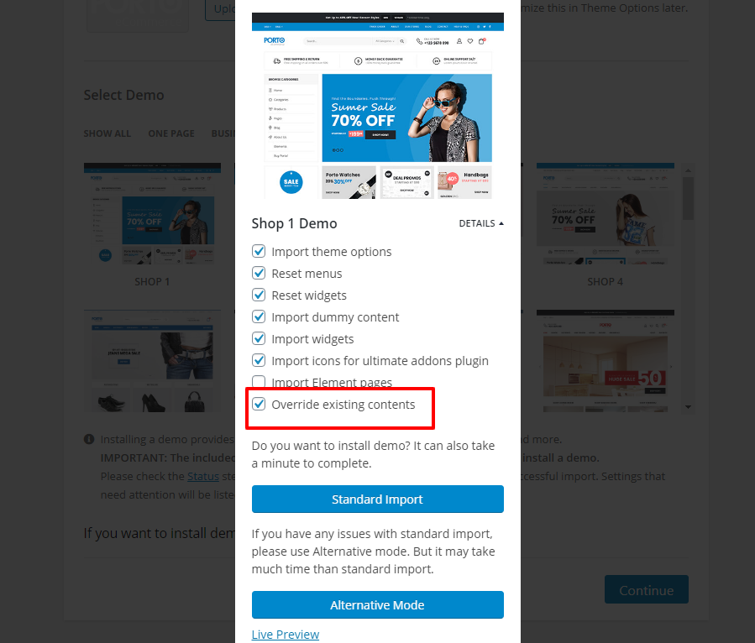Collapse the DETAILS expander
The width and height of the screenshot is (755, 643).
[481, 223]
